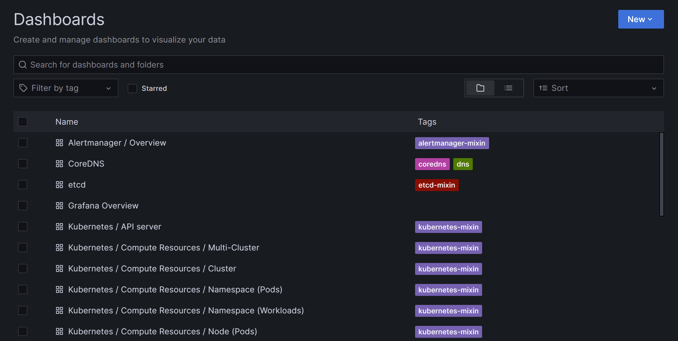Switch to list view icon

508,88
